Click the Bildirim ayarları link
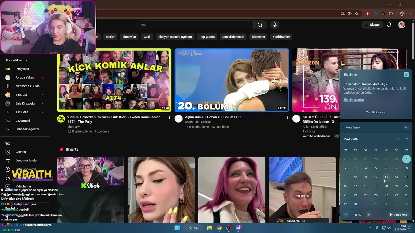 354,100
